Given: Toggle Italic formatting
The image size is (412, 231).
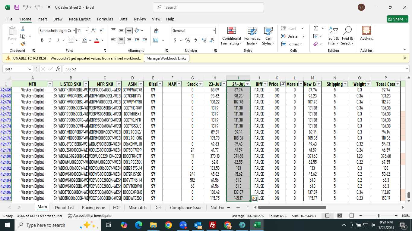Looking at the screenshot, I should (50, 40).
